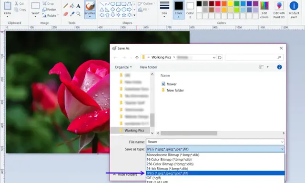The width and height of the screenshot is (305, 183).
Task: Select the Eraser tool
Action: point(66,14)
